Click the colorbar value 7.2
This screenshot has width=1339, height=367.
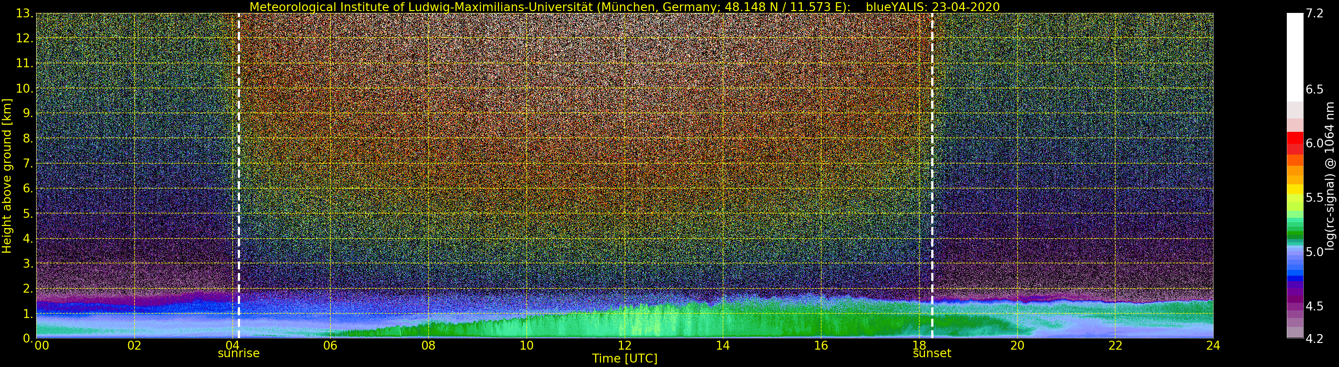[x=1314, y=13]
